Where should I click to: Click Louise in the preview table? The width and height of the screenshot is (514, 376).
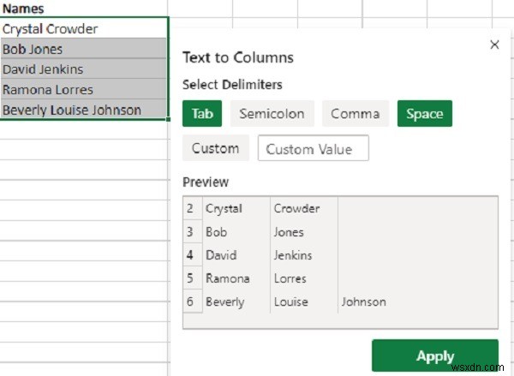point(291,302)
